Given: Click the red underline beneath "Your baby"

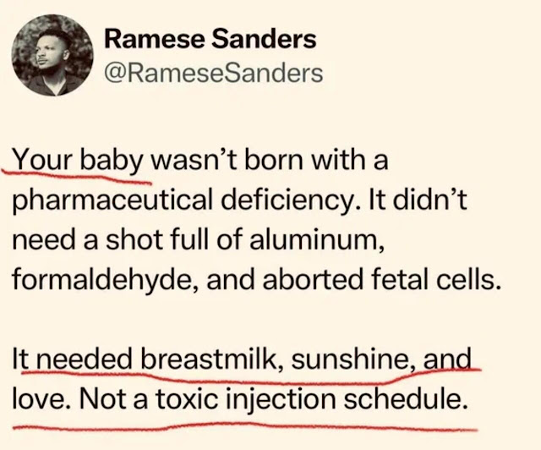Looking at the screenshot, I should 80,176.
